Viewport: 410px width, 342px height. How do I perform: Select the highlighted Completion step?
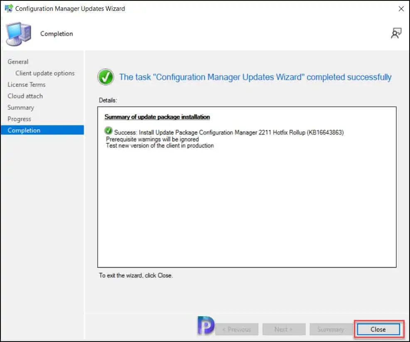coord(42,130)
